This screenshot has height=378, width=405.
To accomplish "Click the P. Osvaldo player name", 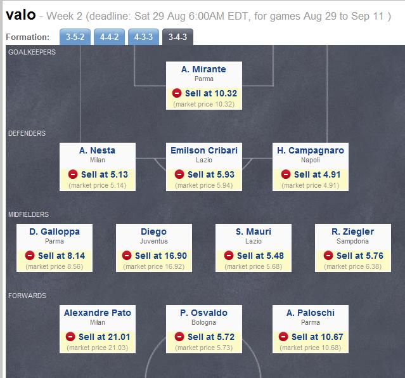I will (x=204, y=313).
